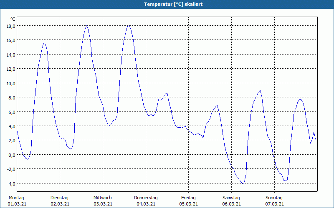This screenshot has height=208, width=334.
Task: Click the lowest curve point before Samstag
Action: [243, 183]
